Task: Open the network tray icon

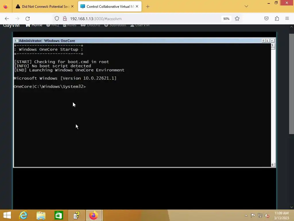Action: [x=260, y=215]
